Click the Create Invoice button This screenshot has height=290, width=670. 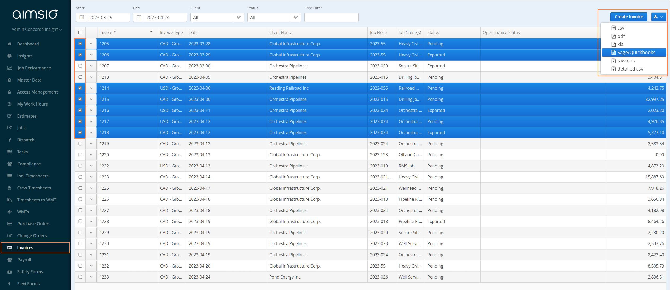(629, 17)
